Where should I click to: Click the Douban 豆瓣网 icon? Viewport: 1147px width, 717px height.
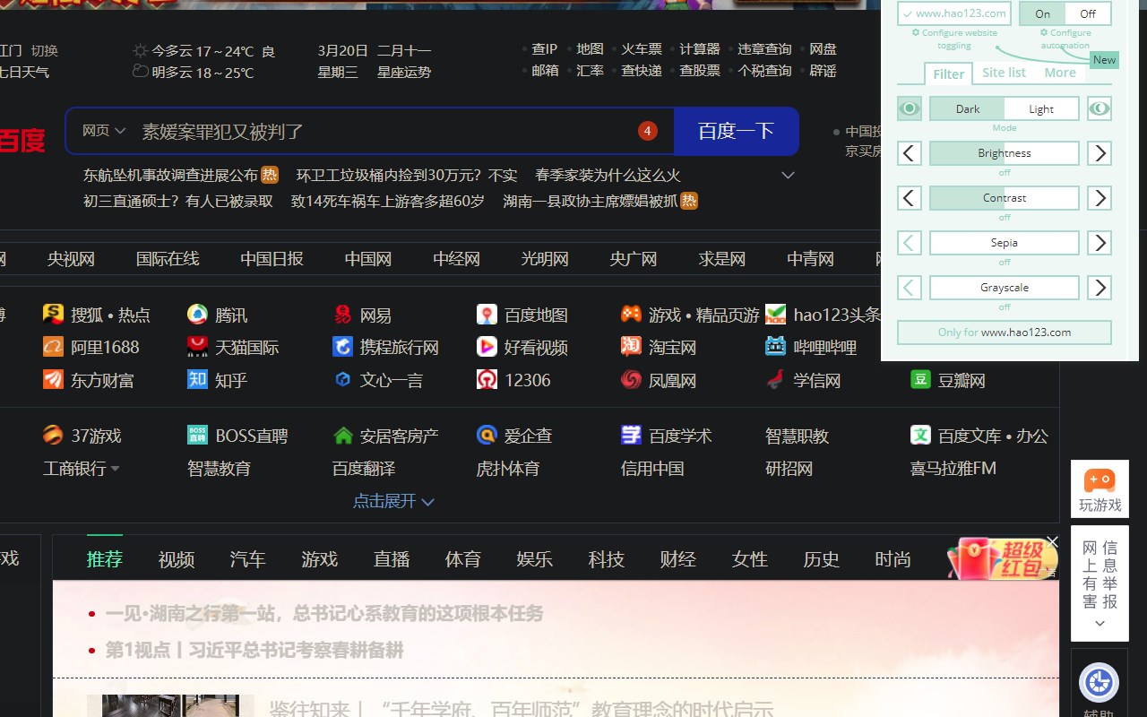tap(920, 379)
